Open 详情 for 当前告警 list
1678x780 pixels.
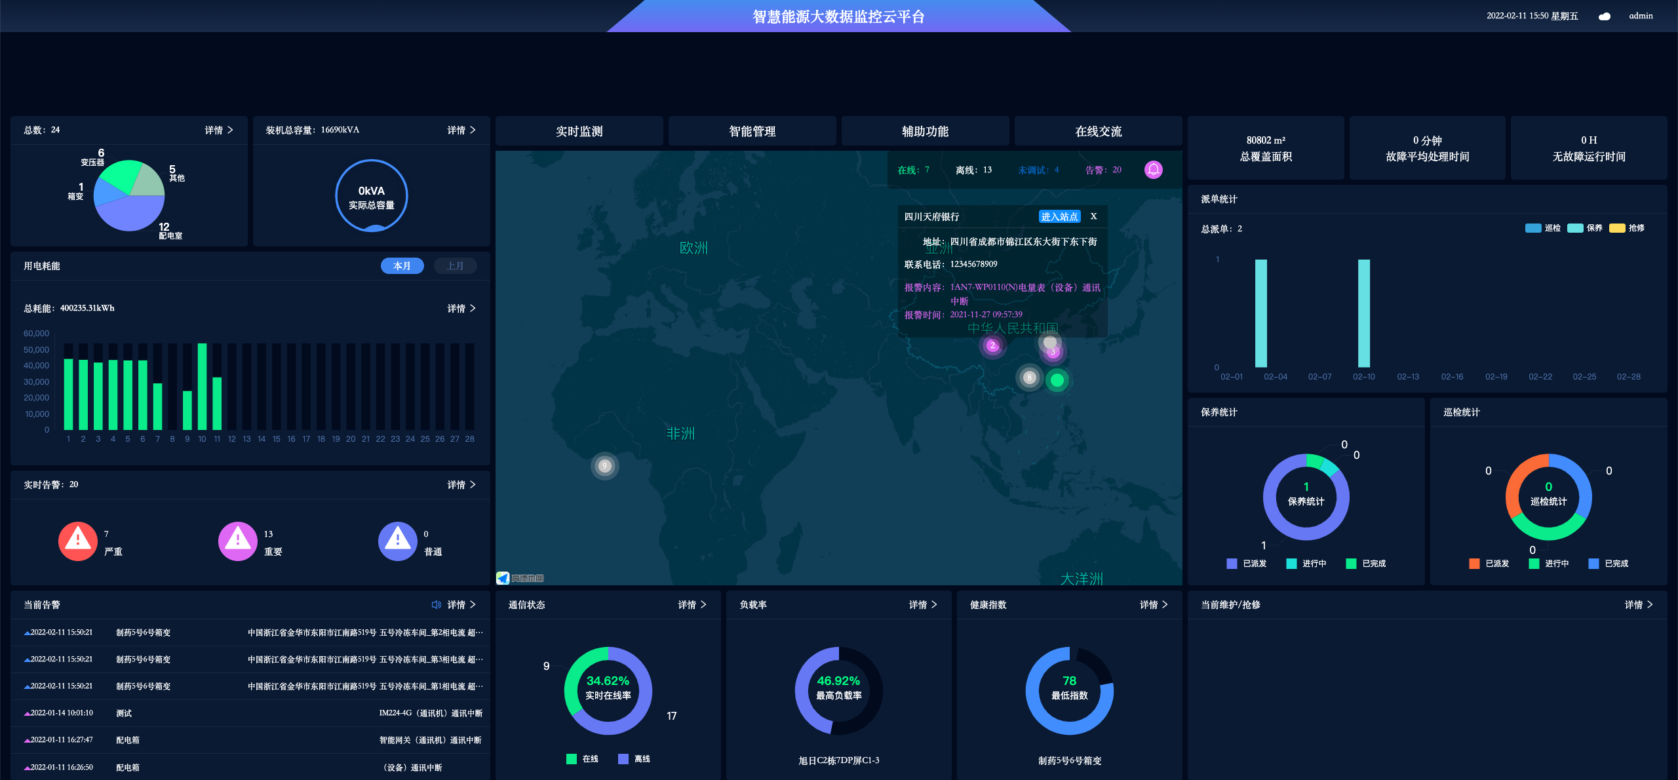coord(461,604)
